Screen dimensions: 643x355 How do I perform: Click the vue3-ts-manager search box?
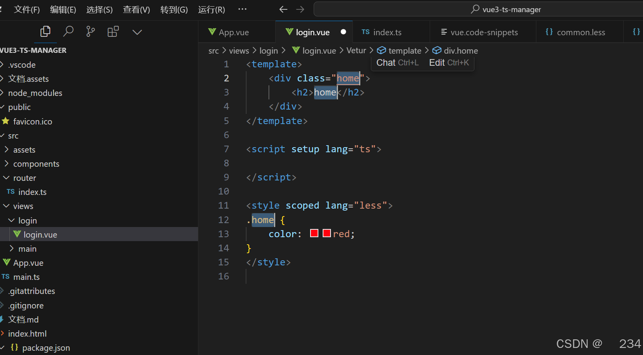point(505,9)
